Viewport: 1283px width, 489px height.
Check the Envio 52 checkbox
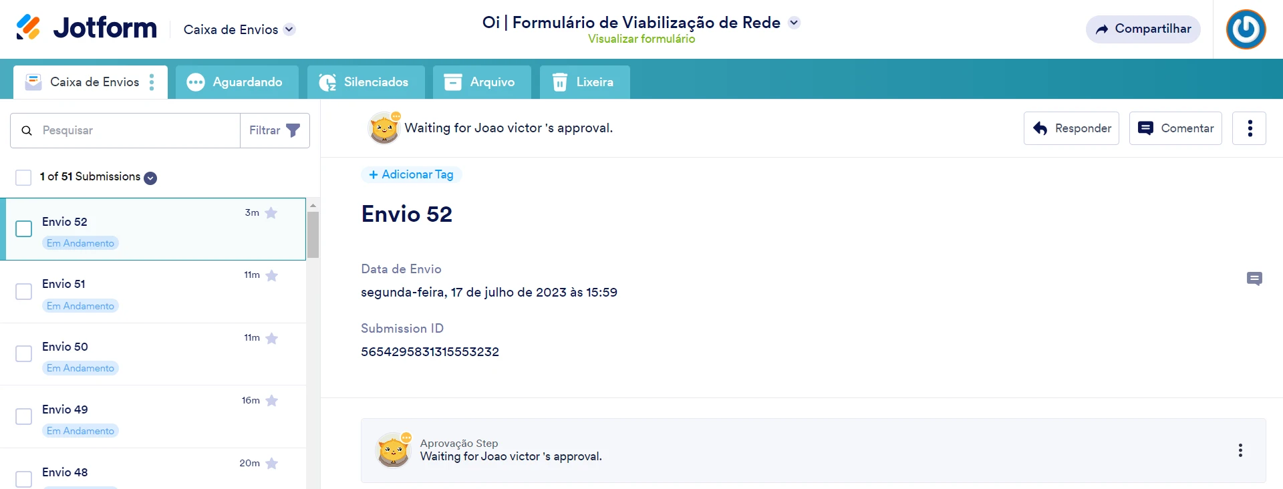23,229
